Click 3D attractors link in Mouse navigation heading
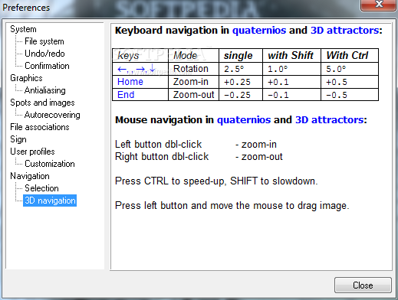The width and height of the screenshot is (398, 300). [330, 120]
